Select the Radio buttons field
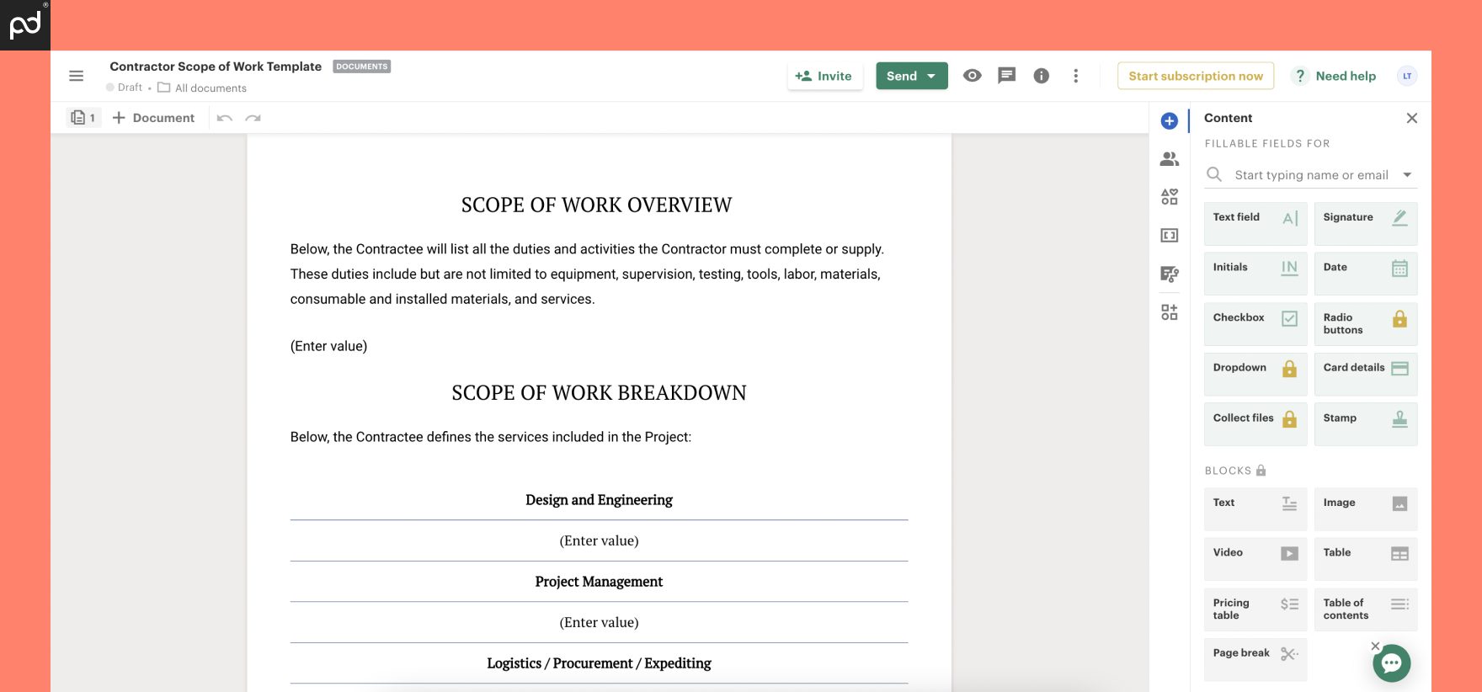Image resolution: width=1482 pixels, height=692 pixels. pyautogui.click(x=1365, y=323)
